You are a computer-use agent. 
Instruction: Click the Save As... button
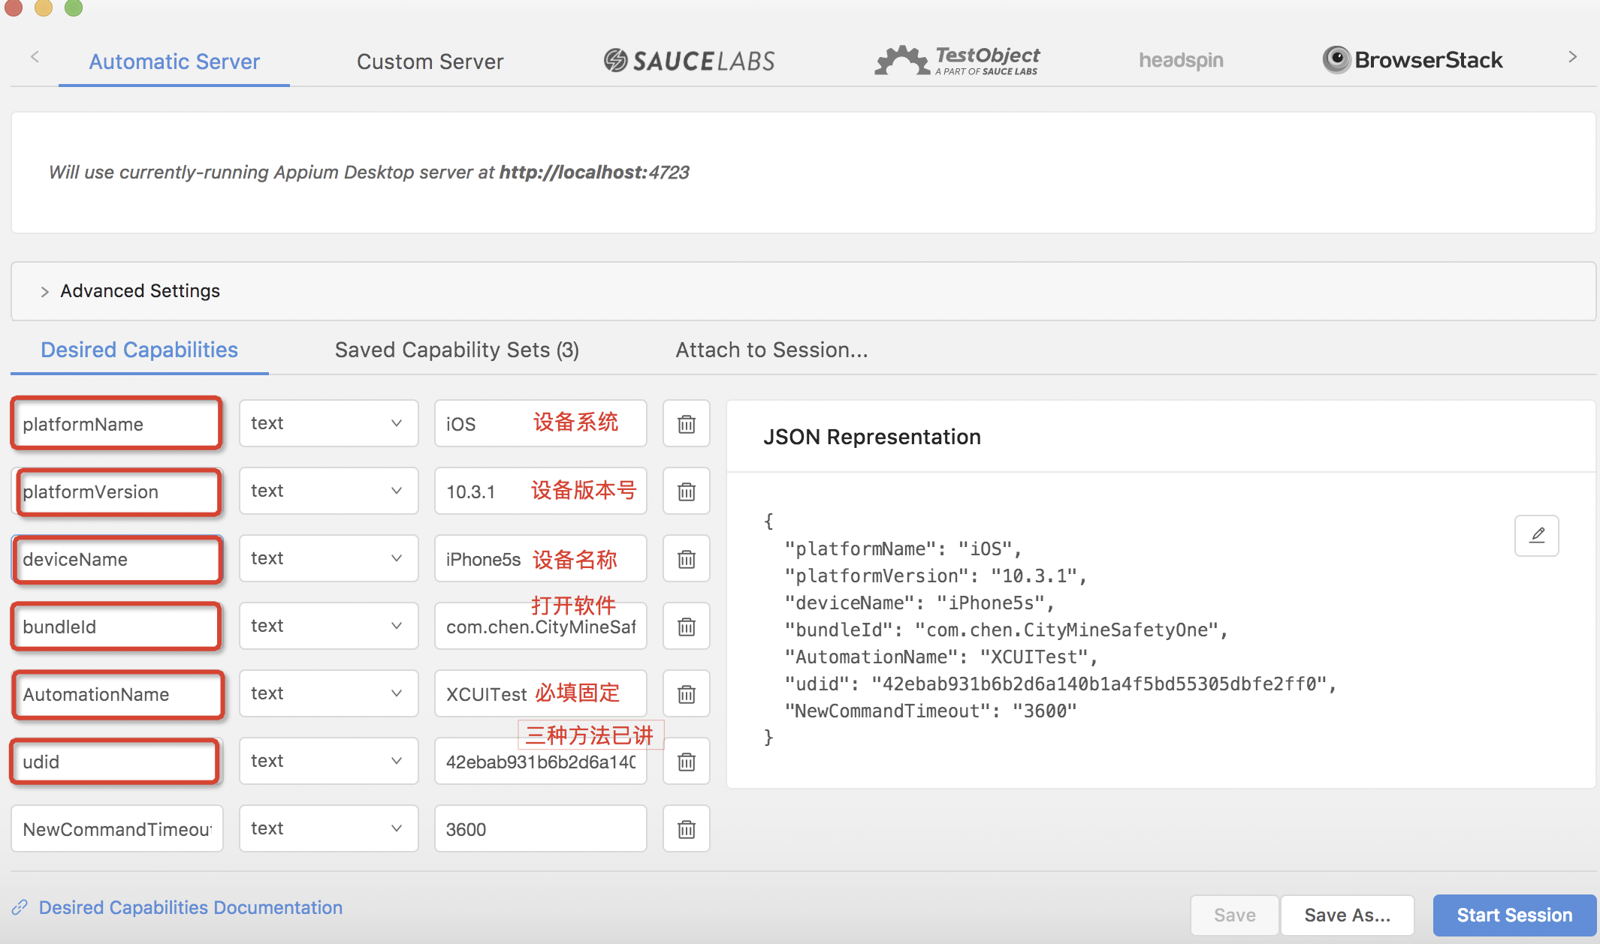click(1348, 915)
